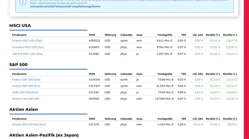Open the extraetf.com etf-empfehlungslisten link
The width and height of the screenshot is (249, 139).
[x=65, y=6]
